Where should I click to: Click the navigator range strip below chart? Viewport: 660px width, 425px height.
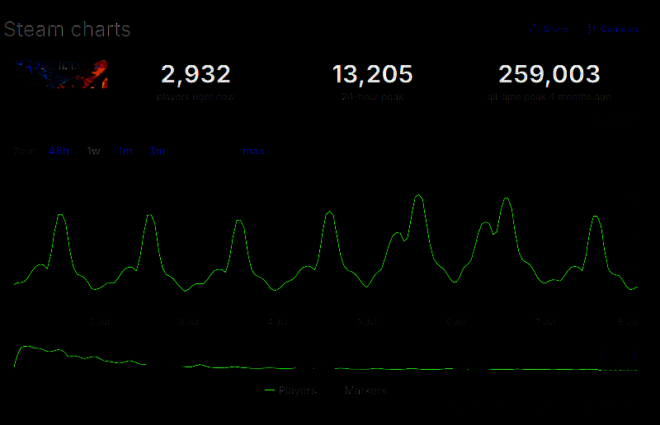coord(330,361)
